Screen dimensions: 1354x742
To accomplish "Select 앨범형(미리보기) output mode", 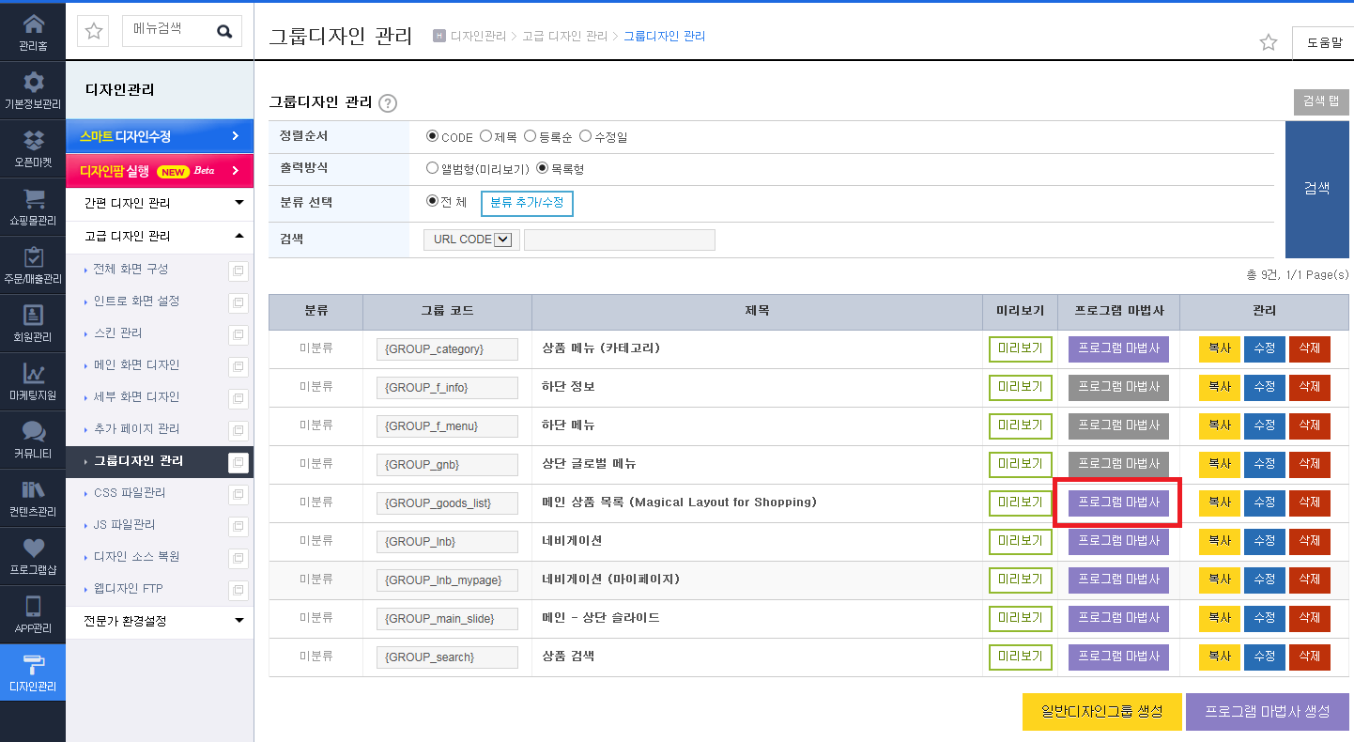I will pyautogui.click(x=432, y=169).
